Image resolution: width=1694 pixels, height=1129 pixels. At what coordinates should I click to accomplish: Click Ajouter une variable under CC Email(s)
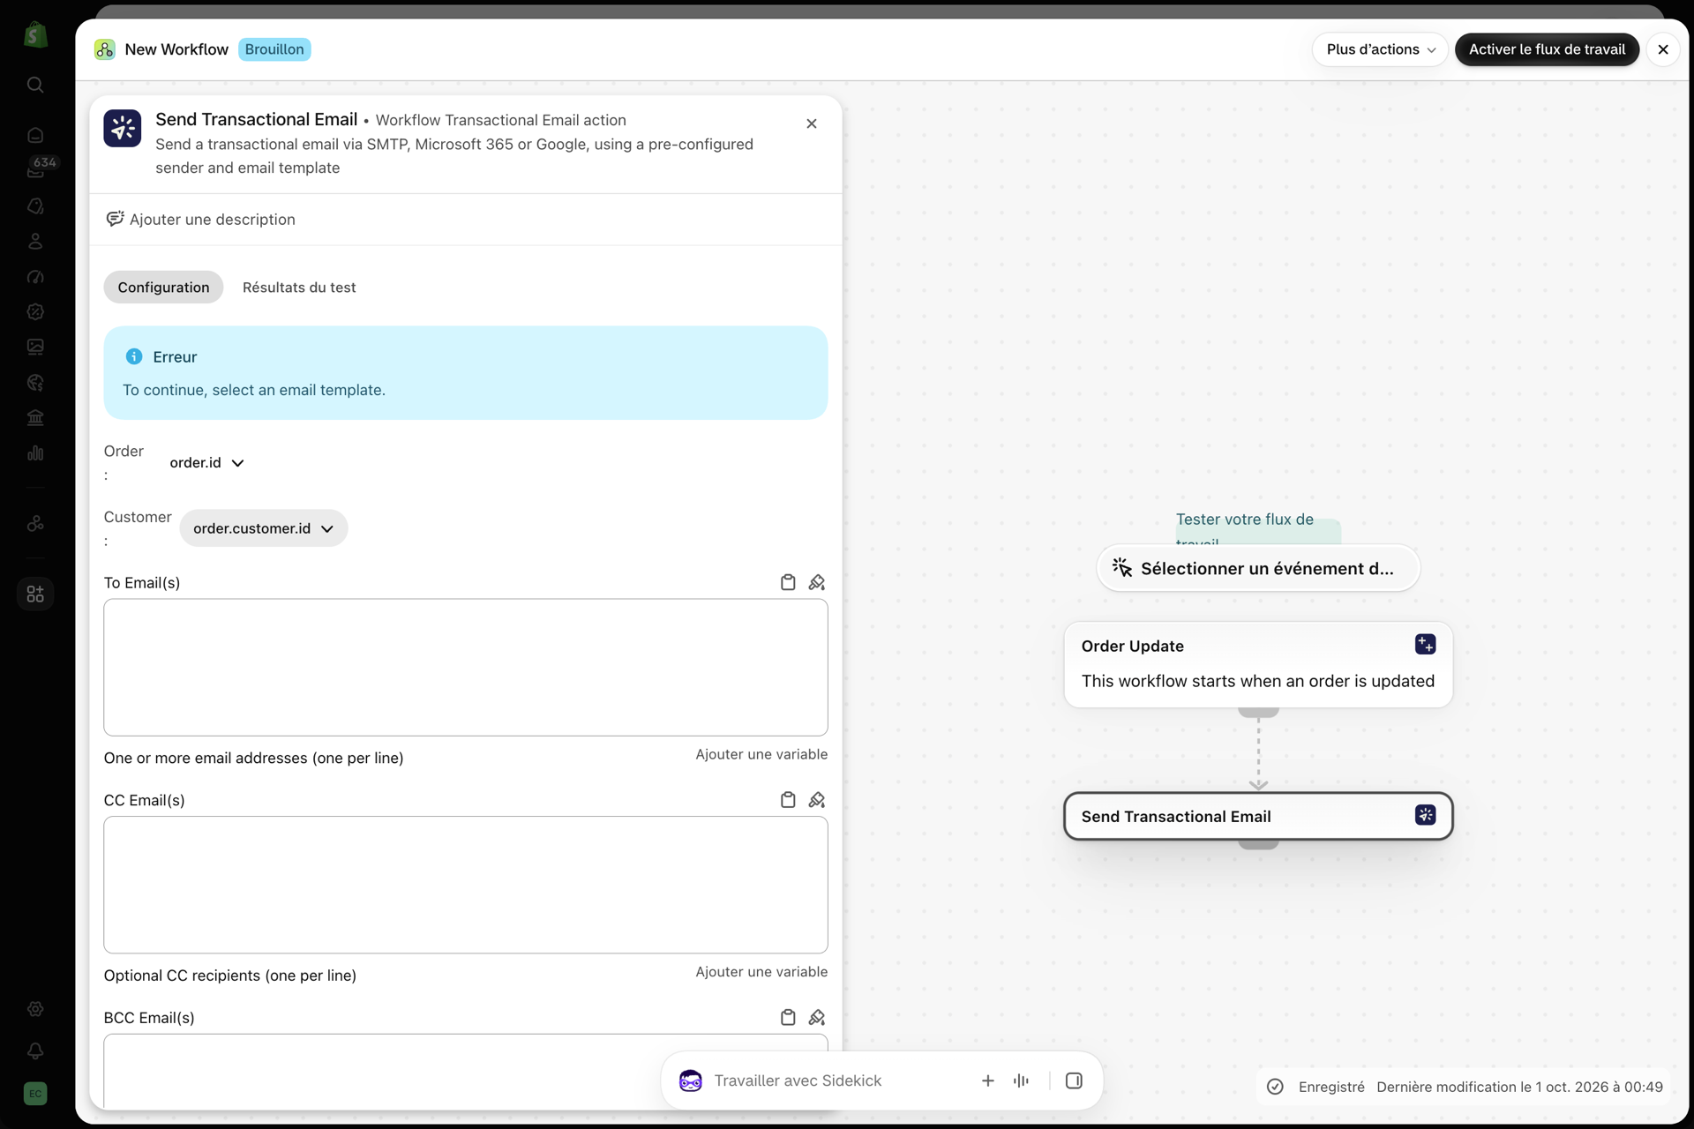[761, 972]
